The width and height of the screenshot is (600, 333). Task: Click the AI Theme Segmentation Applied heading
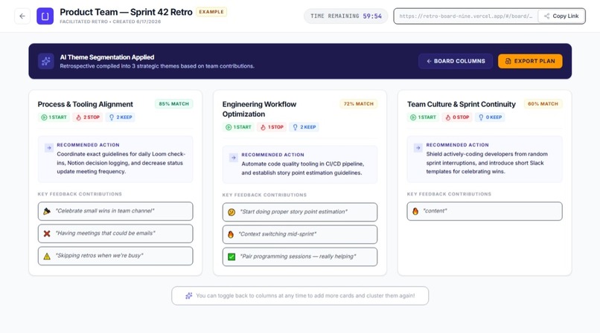pos(106,57)
